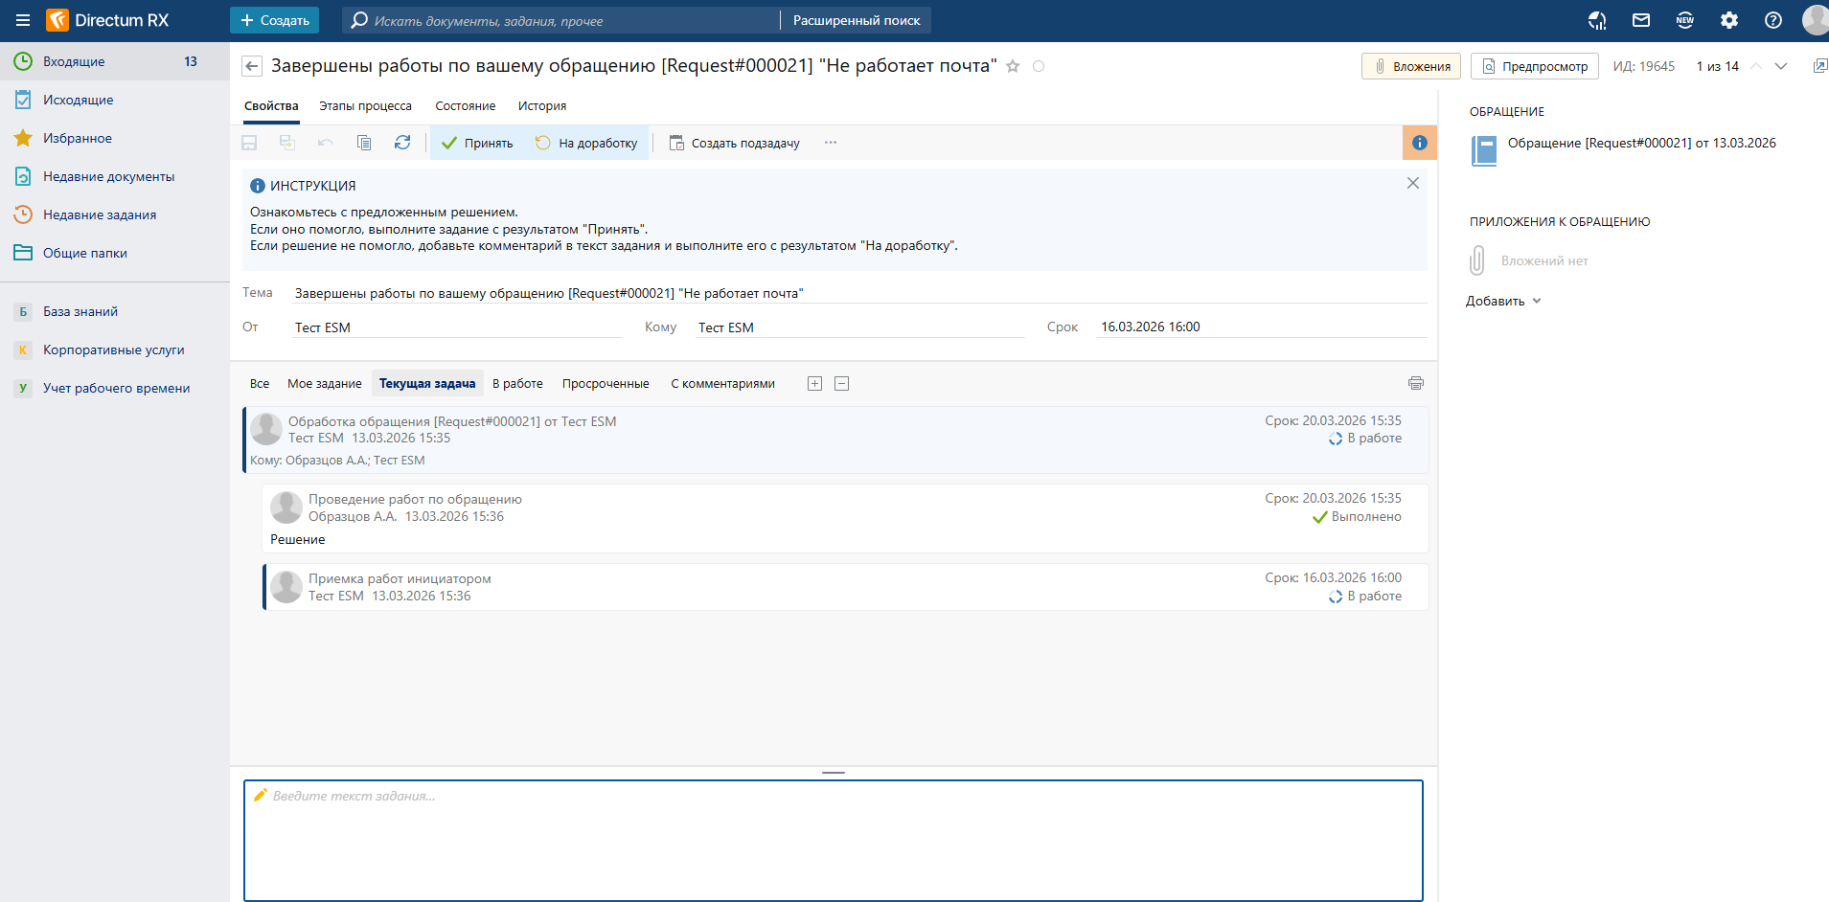This screenshot has width=1829, height=902.
Task: Toggle the info instruction panel icon
Action: 1419,143
